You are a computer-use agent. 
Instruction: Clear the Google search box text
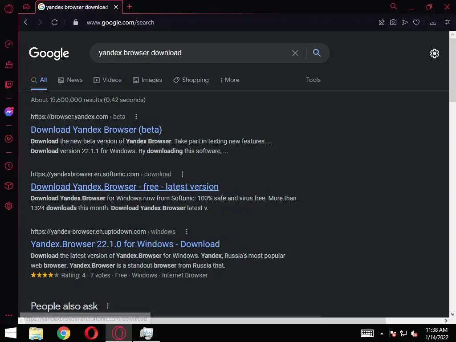295,53
